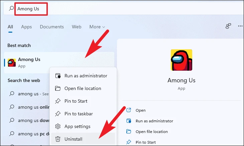Viewport: 244px width, 146px height.
Task: Click Open in the preview pane
Action: point(140,110)
